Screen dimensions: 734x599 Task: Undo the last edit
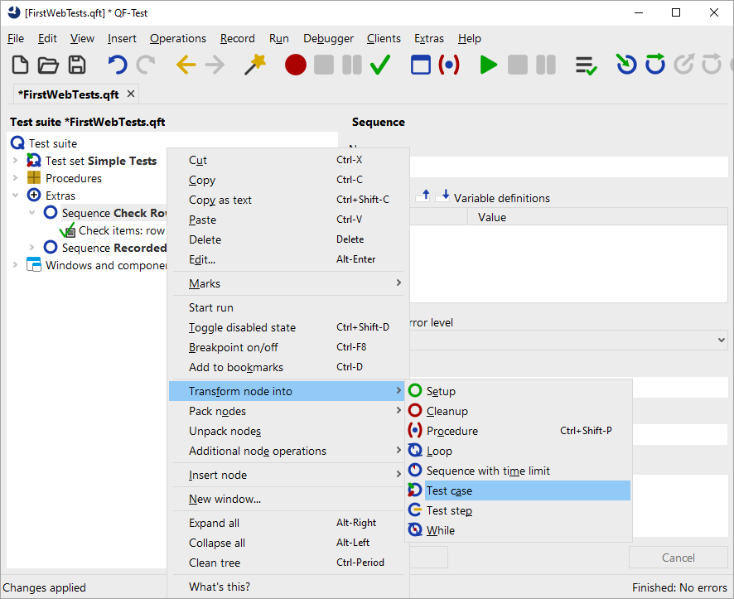[x=117, y=65]
